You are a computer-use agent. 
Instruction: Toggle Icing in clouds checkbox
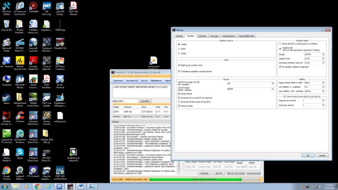point(179,106)
